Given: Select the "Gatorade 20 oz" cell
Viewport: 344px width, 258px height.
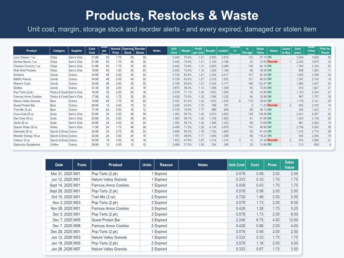Looking at the screenshot, I should pos(31,132).
